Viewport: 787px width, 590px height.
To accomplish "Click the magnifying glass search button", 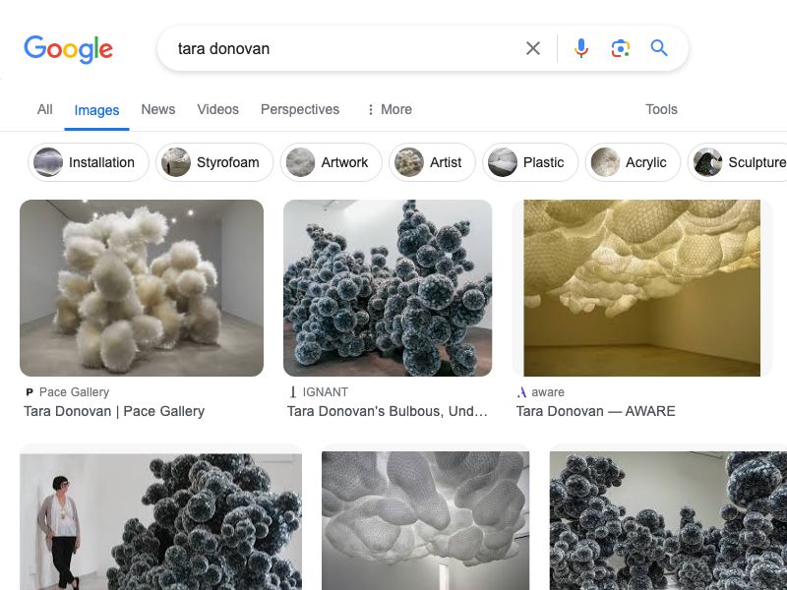I will (659, 48).
